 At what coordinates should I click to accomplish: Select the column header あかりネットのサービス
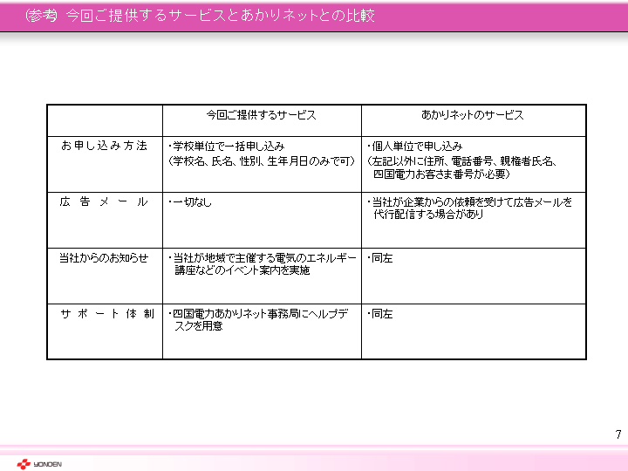[x=472, y=115]
